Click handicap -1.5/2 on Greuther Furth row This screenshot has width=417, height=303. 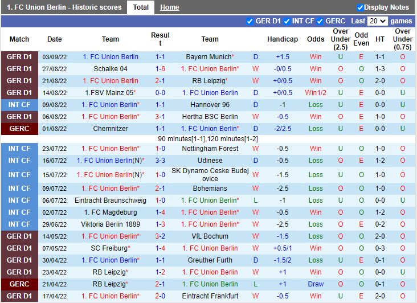[x=283, y=260]
